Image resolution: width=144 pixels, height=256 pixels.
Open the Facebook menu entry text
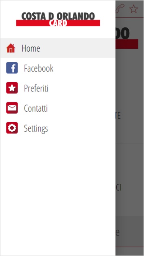coord(39,68)
